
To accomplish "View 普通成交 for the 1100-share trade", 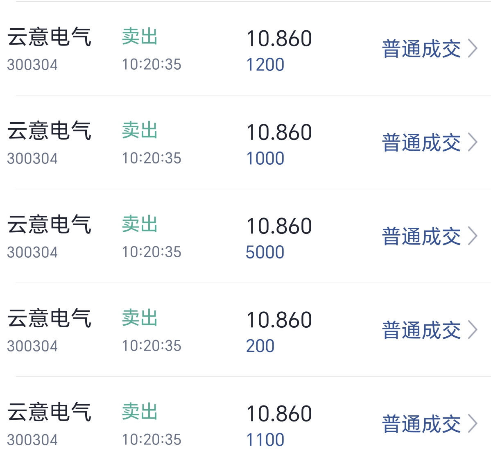I will [x=421, y=424].
